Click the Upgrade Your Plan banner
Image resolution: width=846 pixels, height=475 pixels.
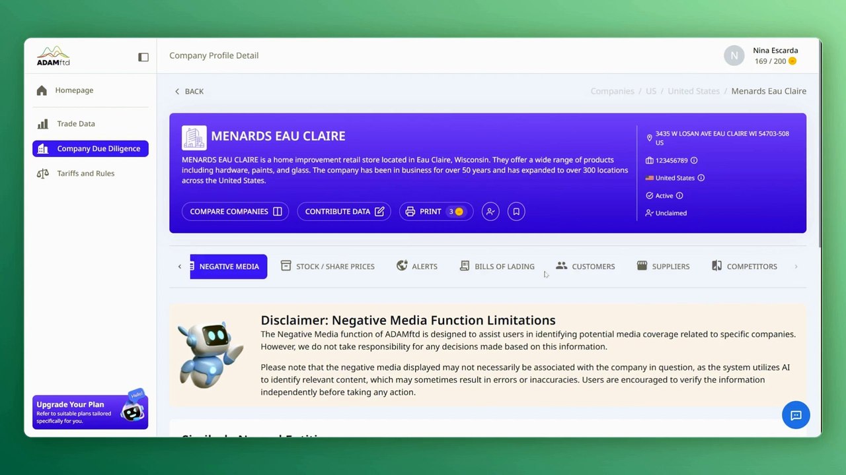(90, 410)
